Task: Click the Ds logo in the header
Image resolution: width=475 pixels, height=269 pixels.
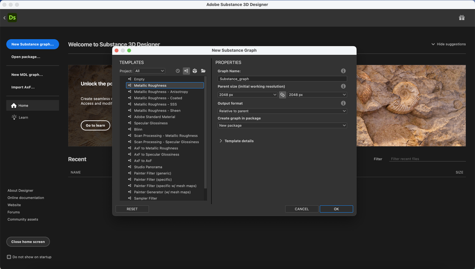Action: click(12, 17)
